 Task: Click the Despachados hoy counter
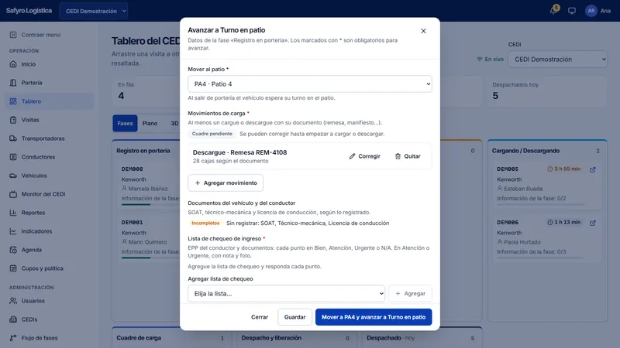(x=548, y=90)
